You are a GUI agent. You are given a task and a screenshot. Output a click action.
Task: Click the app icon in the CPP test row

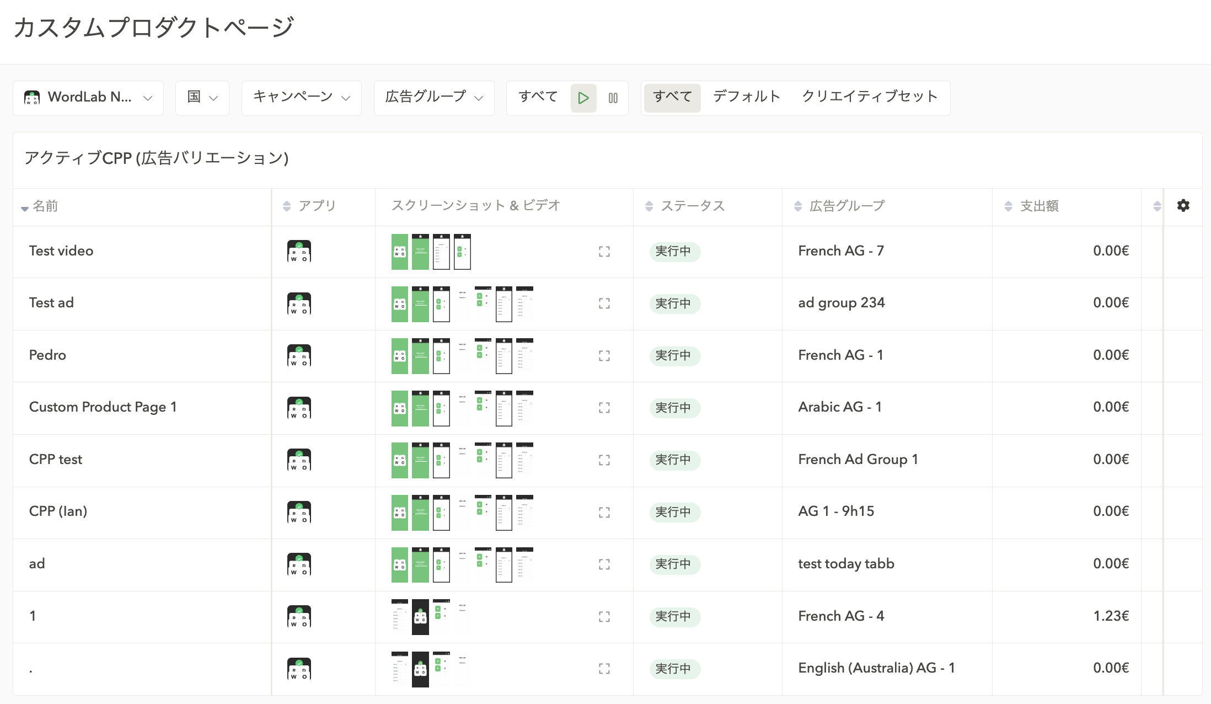(299, 460)
